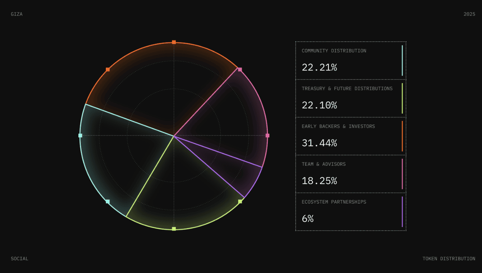Click the orange square marker on upper-left arc
482x273 pixels.
click(108, 70)
